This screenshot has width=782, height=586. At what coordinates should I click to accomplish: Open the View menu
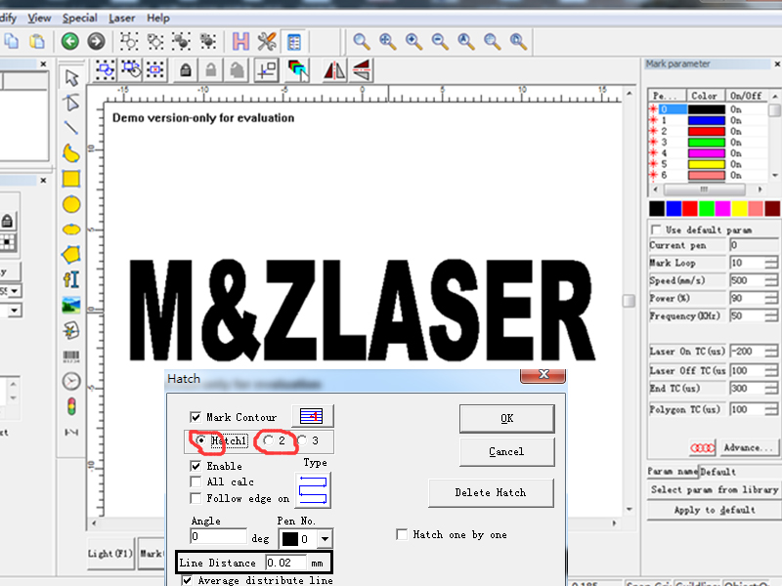click(x=39, y=18)
